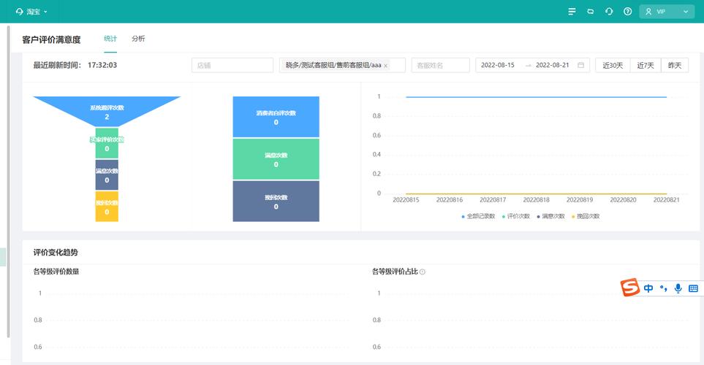Open the 淘宝 platform dropdown

(31, 12)
